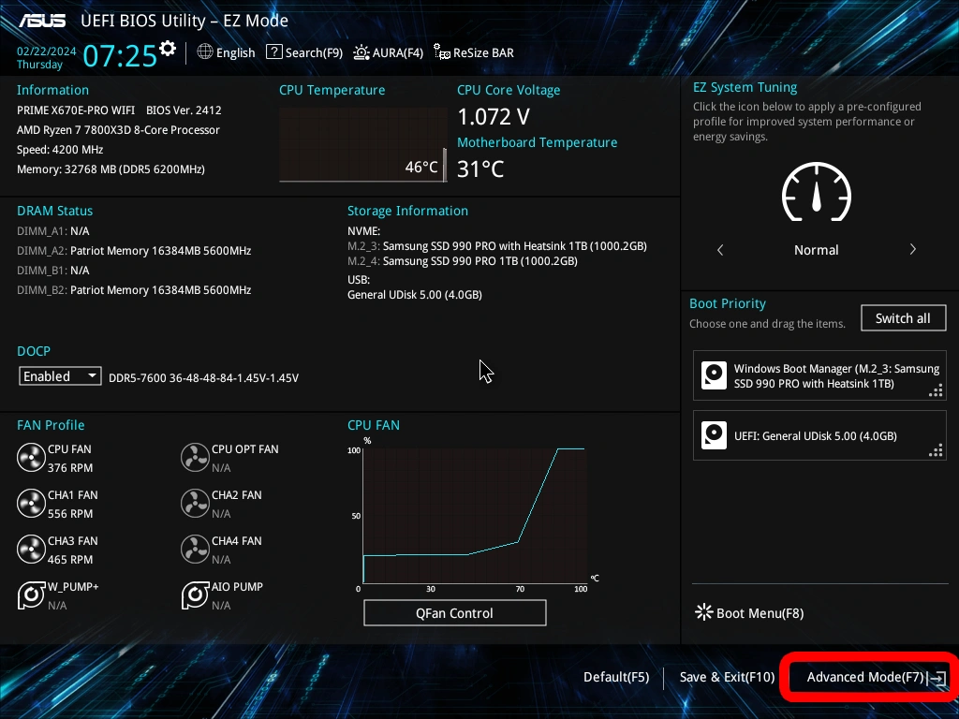Image resolution: width=959 pixels, height=719 pixels.
Task: Click DDR5-7600 36-48-48-84 profile text
Action: [203, 378]
